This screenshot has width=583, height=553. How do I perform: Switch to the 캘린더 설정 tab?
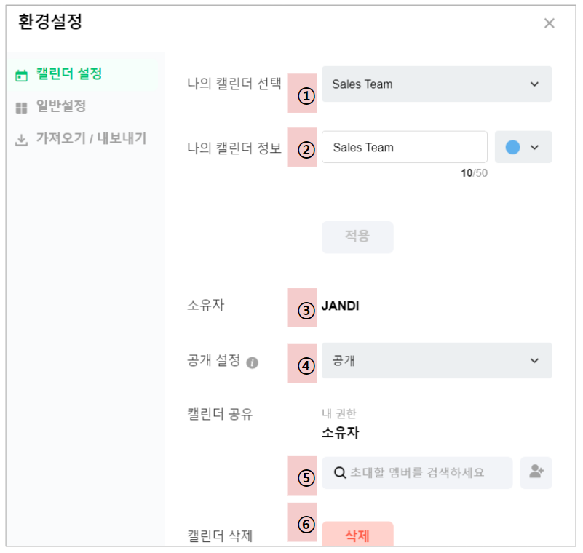click(x=68, y=74)
